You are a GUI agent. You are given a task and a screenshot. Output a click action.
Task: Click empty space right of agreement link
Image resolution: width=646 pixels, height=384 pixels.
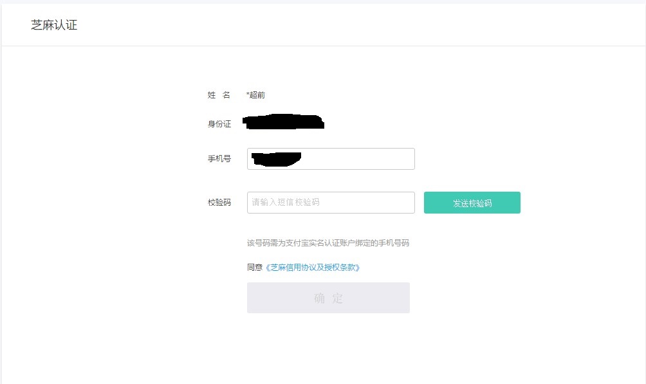click(450, 268)
